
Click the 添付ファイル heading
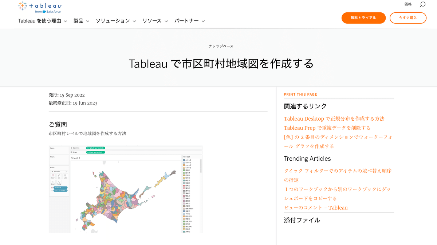[302, 220]
